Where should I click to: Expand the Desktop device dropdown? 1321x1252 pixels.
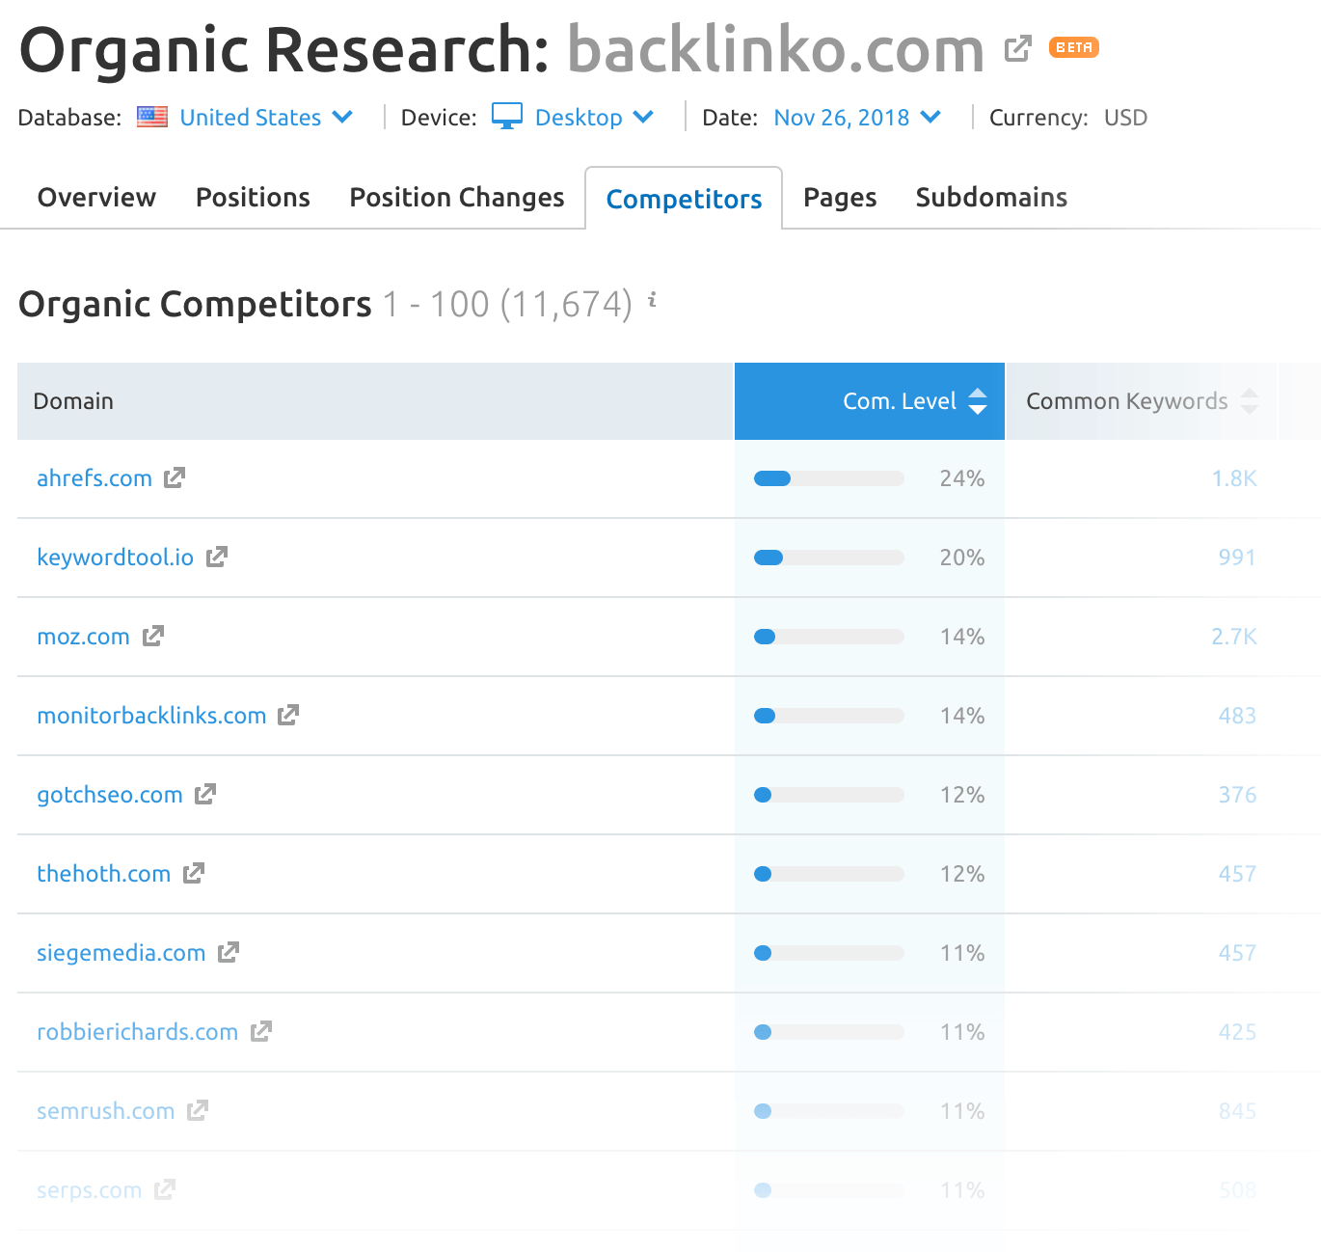594,117
